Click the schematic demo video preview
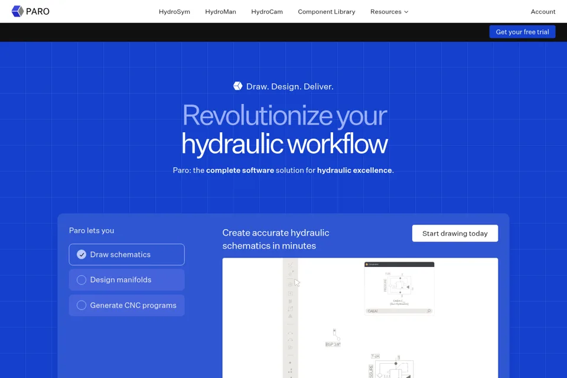Viewport: 567px width, 378px height. 360,318
